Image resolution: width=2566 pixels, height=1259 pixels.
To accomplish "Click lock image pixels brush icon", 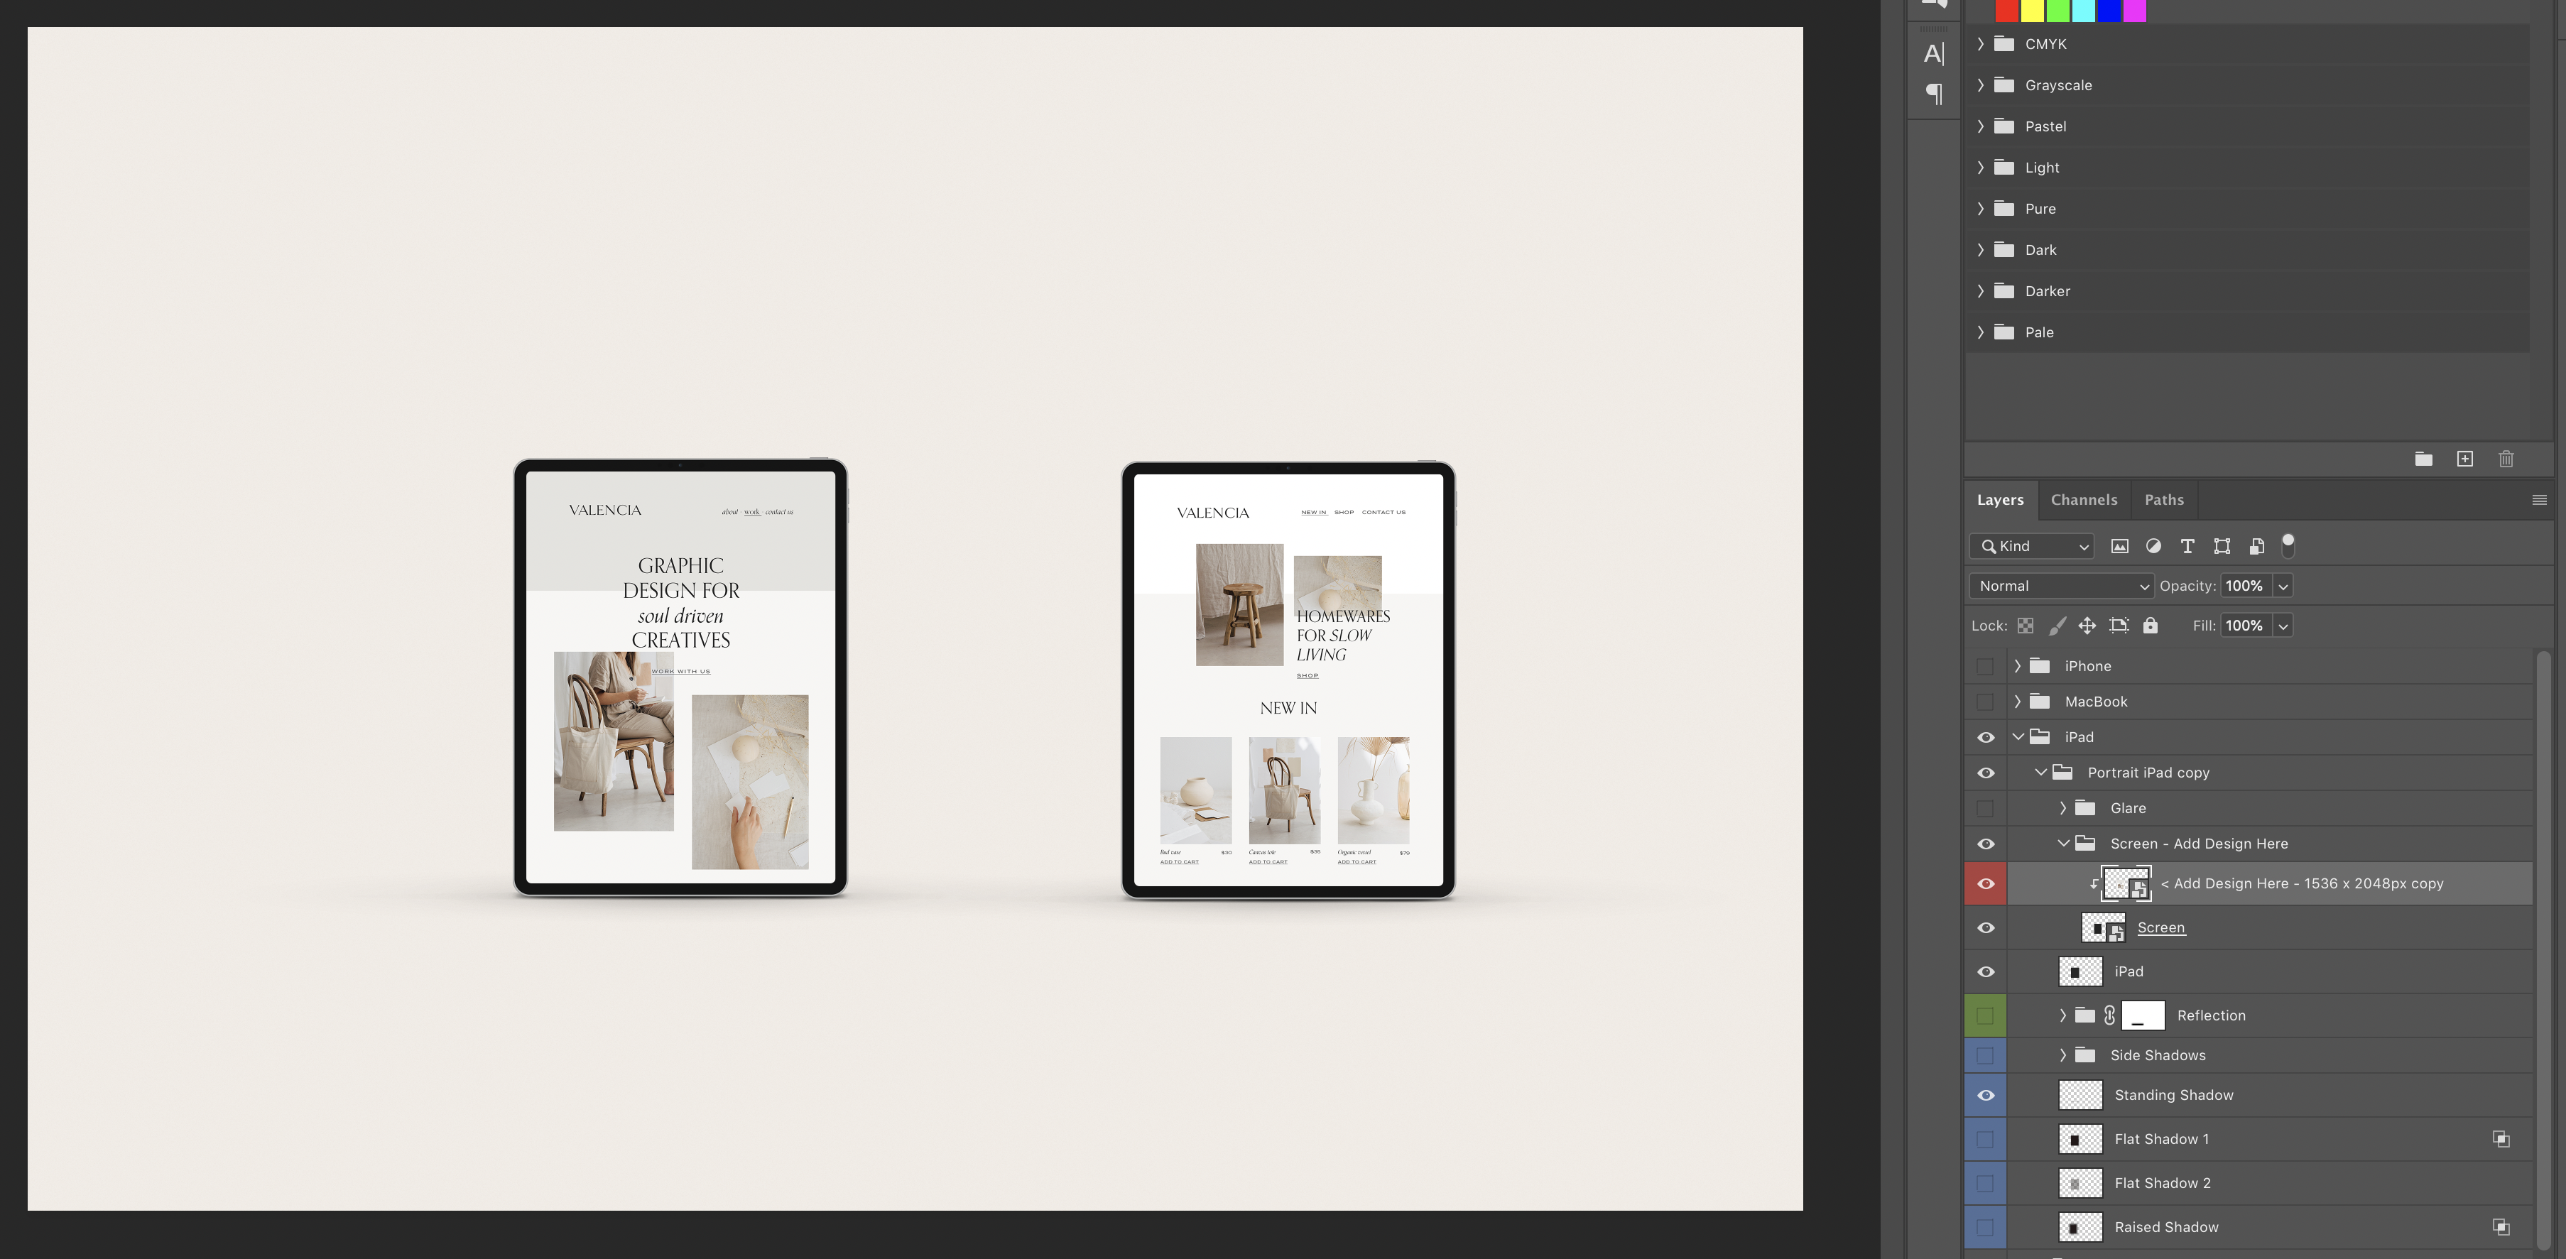I will (x=2057, y=626).
